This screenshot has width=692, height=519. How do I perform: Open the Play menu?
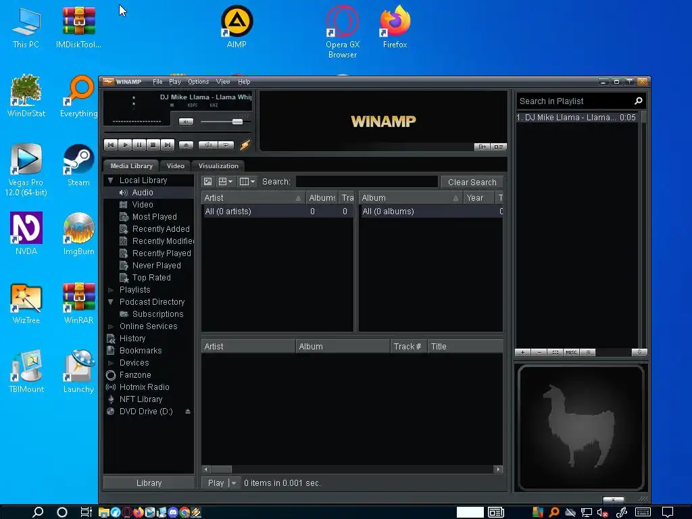pyautogui.click(x=175, y=82)
